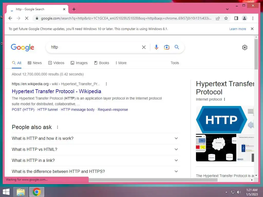Image resolution: width=263 pixels, height=197 pixels.
Task: Toggle Chrome side panel icon
Action: tap(236, 18)
